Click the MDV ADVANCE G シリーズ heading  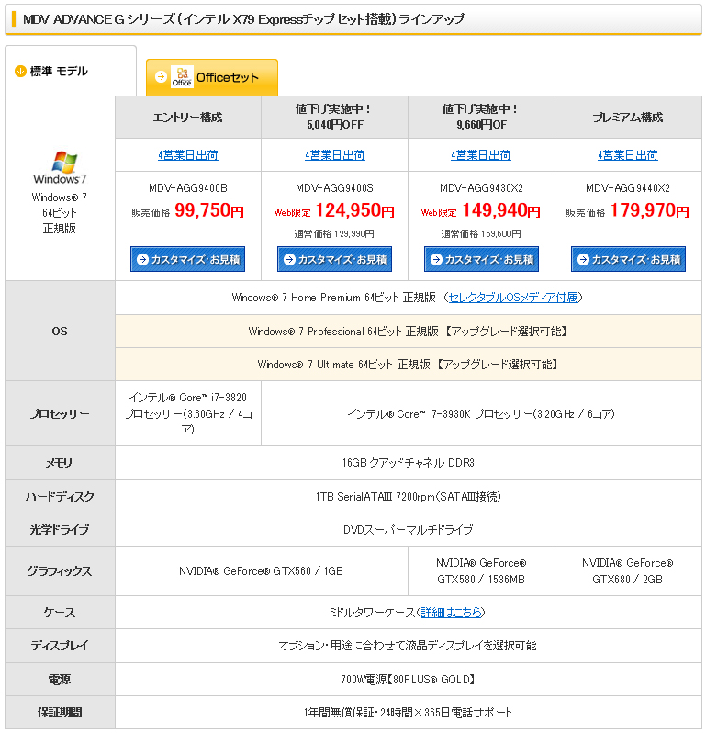click(x=243, y=18)
